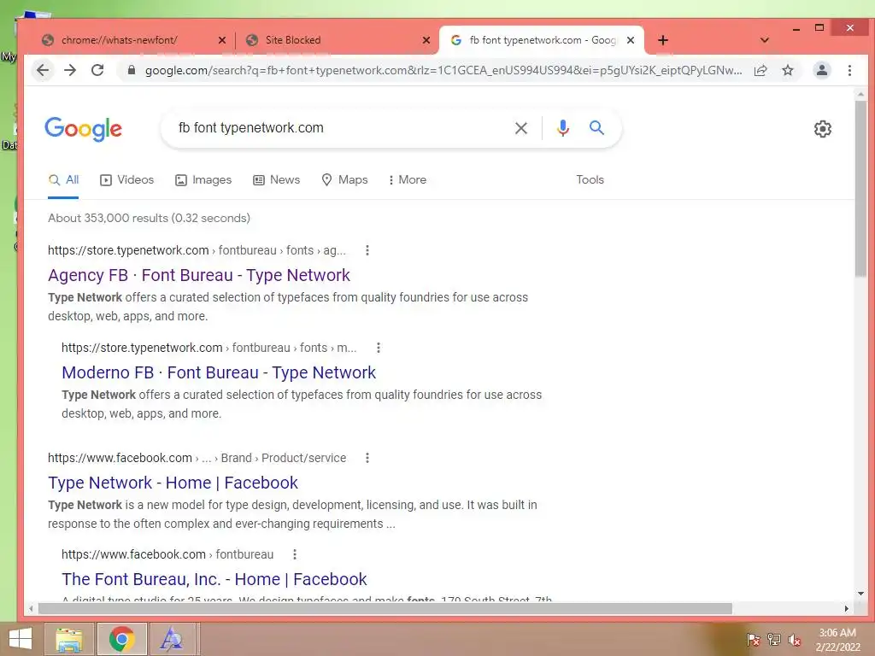
Task: Open a new tab with plus button
Action: tap(663, 40)
